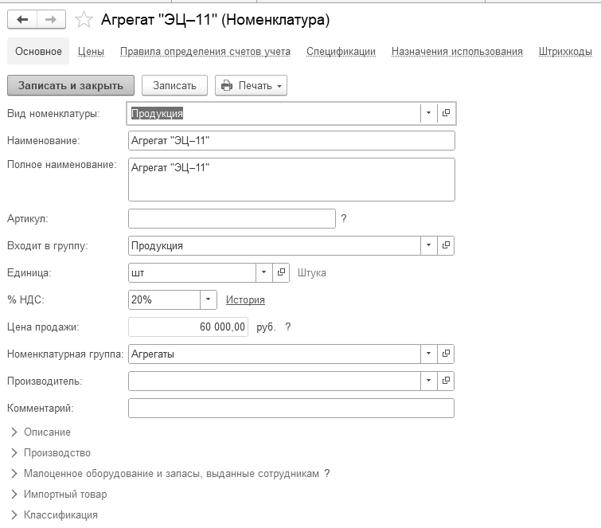
Task: Click the Номенклатурная группа value Агрегаты
Action: (x=153, y=354)
